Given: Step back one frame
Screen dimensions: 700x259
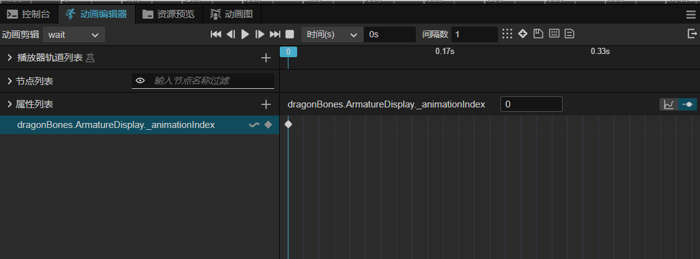Looking at the screenshot, I should 231,34.
